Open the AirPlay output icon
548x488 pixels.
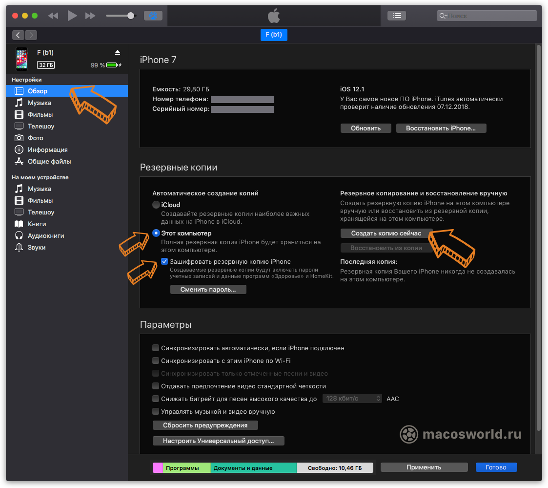pos(153,16)
